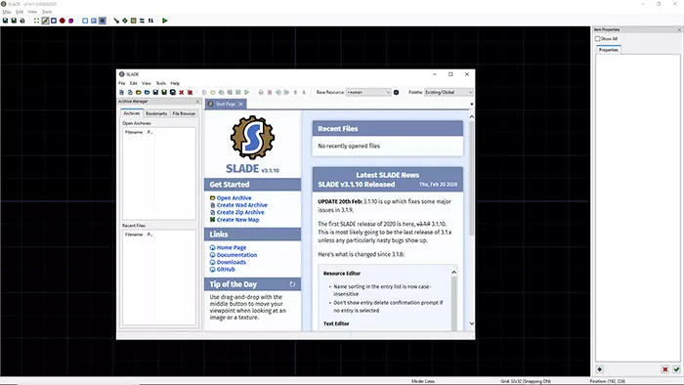The image size is (684, 385).
Task: Close the Item Properties panel
Action: (679, 29)
